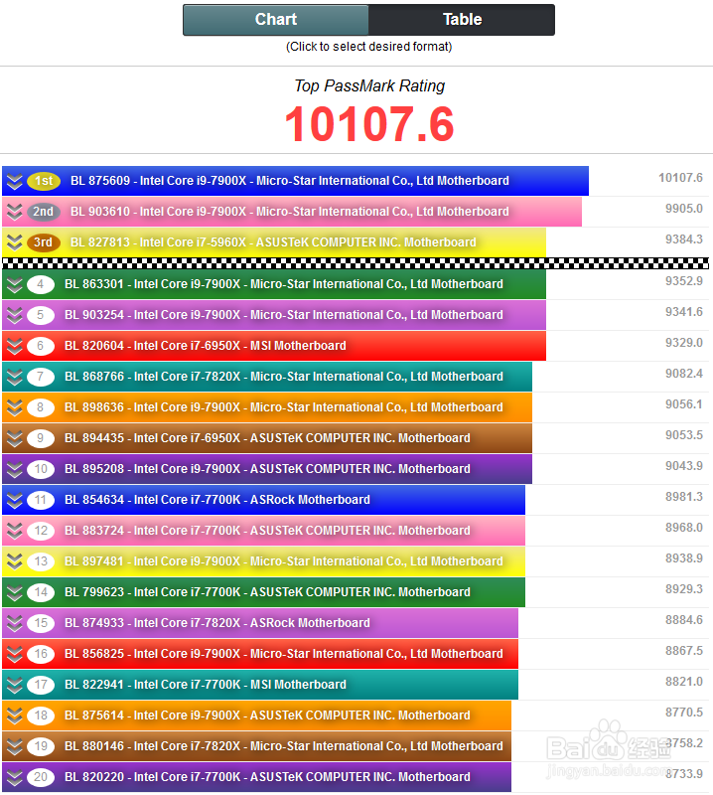This screenshot has height=795, width=713.
Task: Expand row 11 BL 854634 chevron
Action: pos(15,501)
